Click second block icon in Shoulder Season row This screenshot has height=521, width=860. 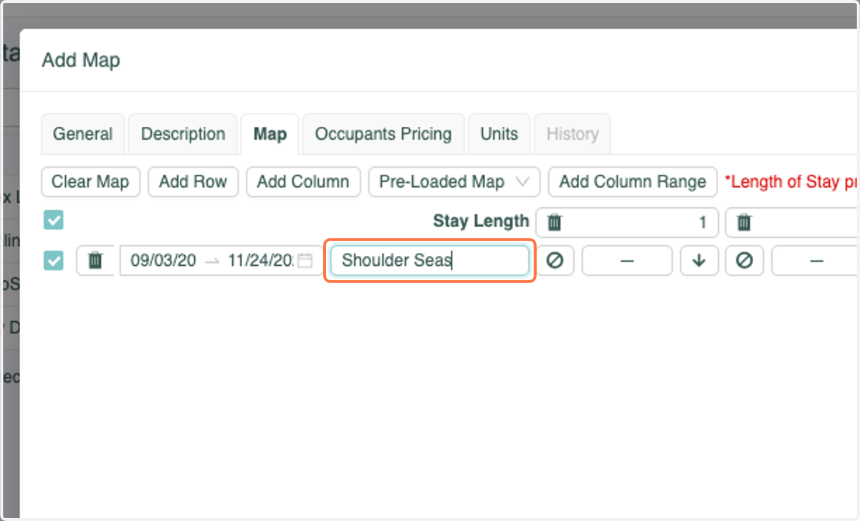point(745,261)
